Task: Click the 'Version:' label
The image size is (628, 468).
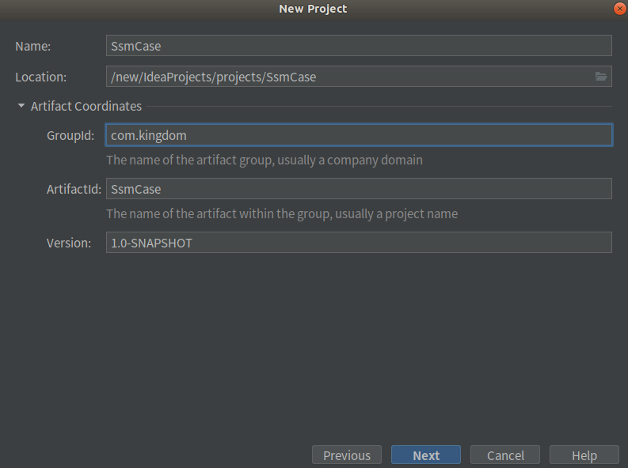Action: click(x=69, y=243)
